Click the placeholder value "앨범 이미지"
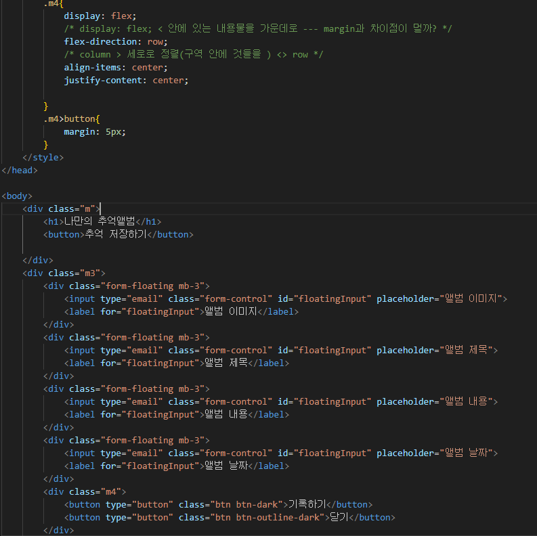The width and height of the screenshot is (537, 536). click(471, 299)
